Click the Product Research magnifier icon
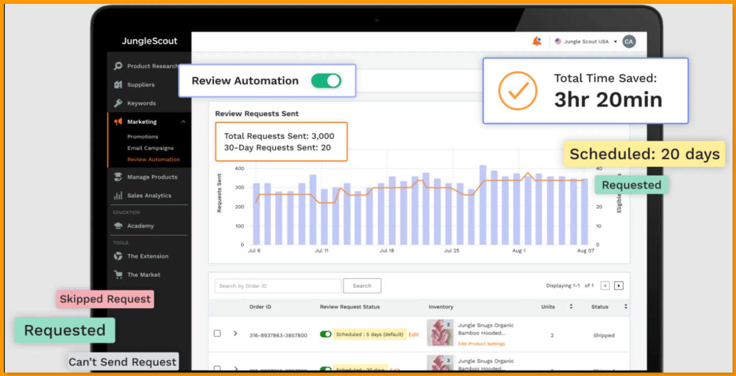736x376 pixels. 118,66
